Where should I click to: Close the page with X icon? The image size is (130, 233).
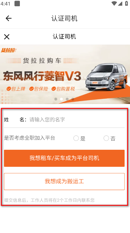(7, 37)
